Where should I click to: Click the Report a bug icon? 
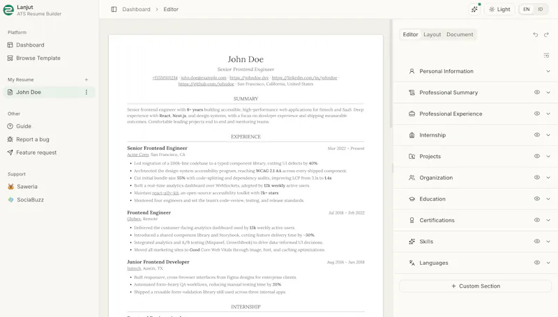tap(10, 139)
